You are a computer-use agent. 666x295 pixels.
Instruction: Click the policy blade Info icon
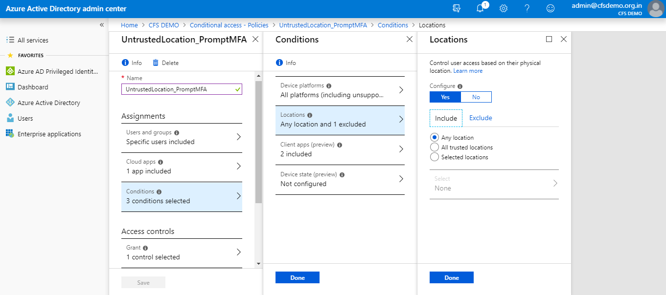(125, 63)
